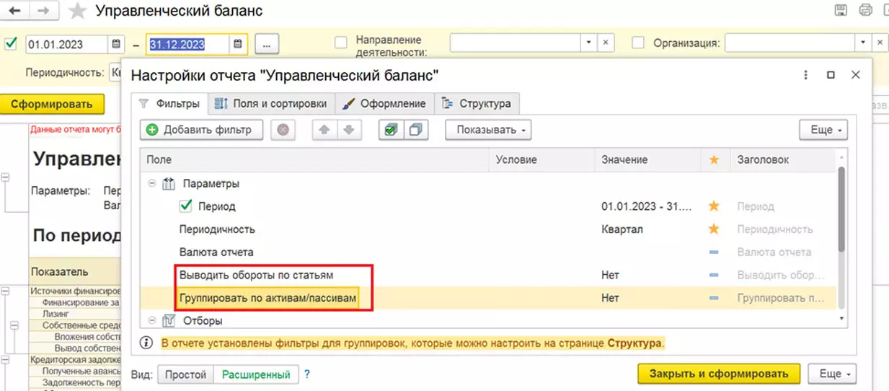Open the Организация dropdown list

[862, 43]
